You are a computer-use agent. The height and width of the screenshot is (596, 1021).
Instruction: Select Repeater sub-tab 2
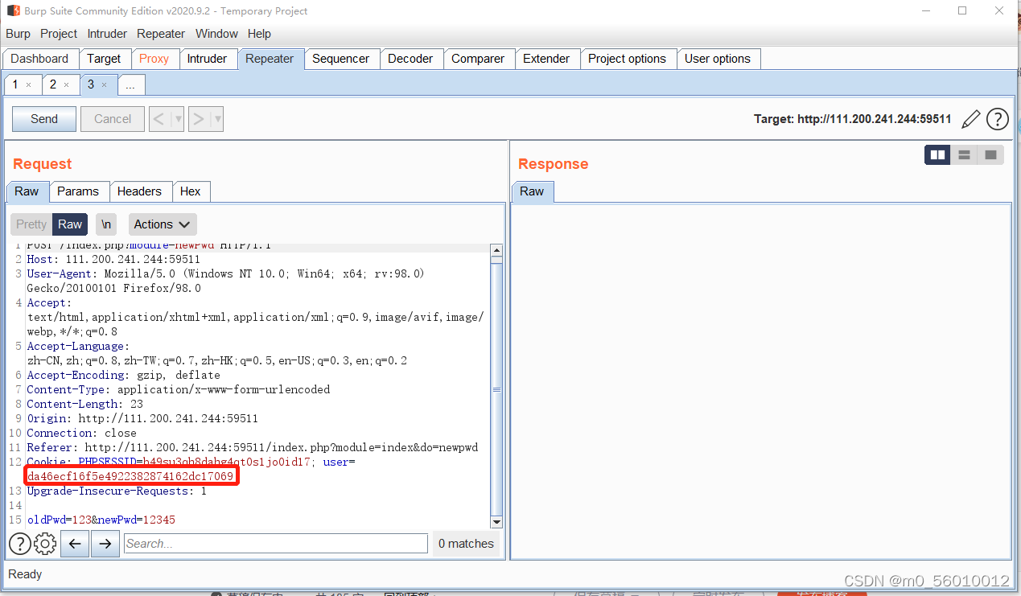click(x=53, y=84)
